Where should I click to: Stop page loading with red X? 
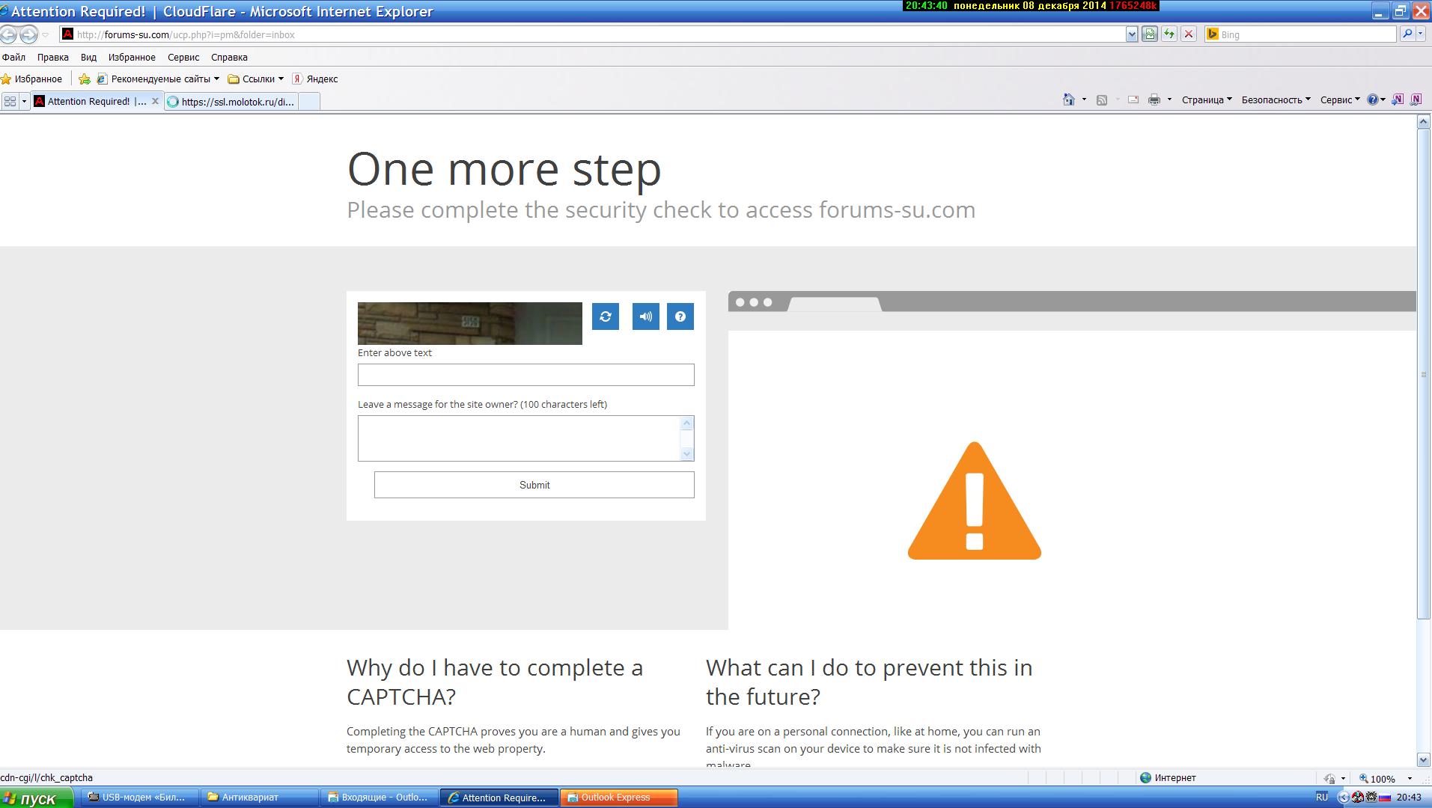pyautogui.click(x=1188, y=34)
